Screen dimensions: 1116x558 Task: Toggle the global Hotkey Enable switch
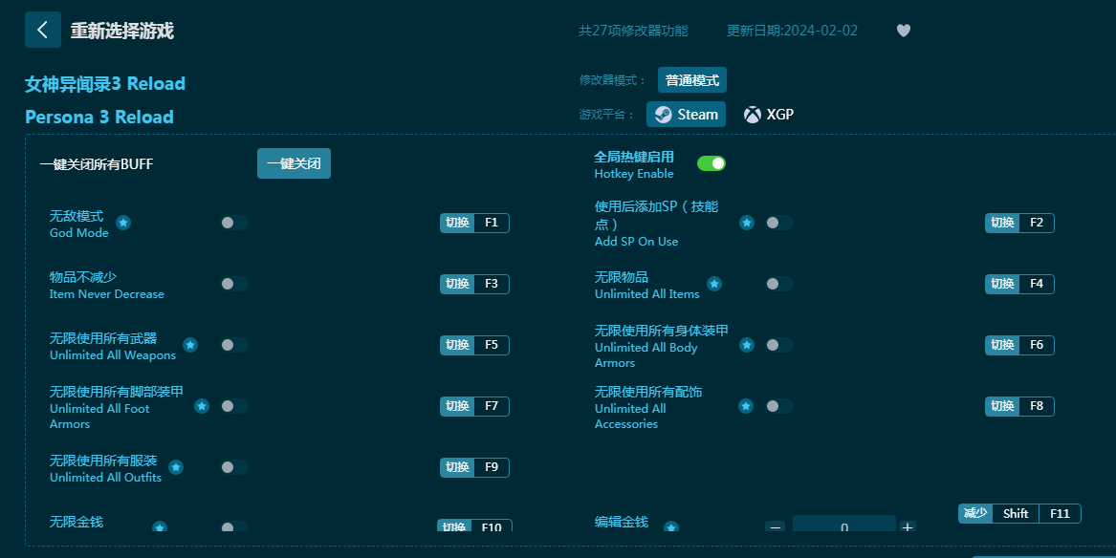pos(711,163)
